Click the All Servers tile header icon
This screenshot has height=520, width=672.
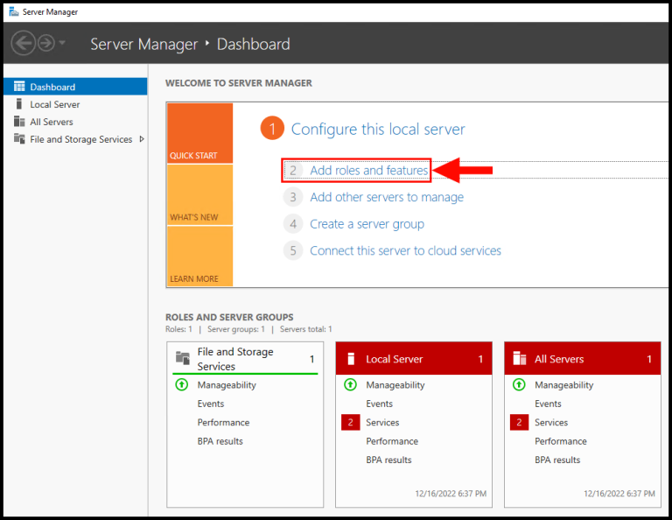click(519, 359)
